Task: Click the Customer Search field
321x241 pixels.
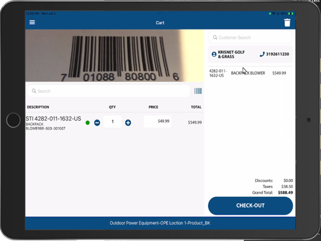Action: click(x=251, y=37)
